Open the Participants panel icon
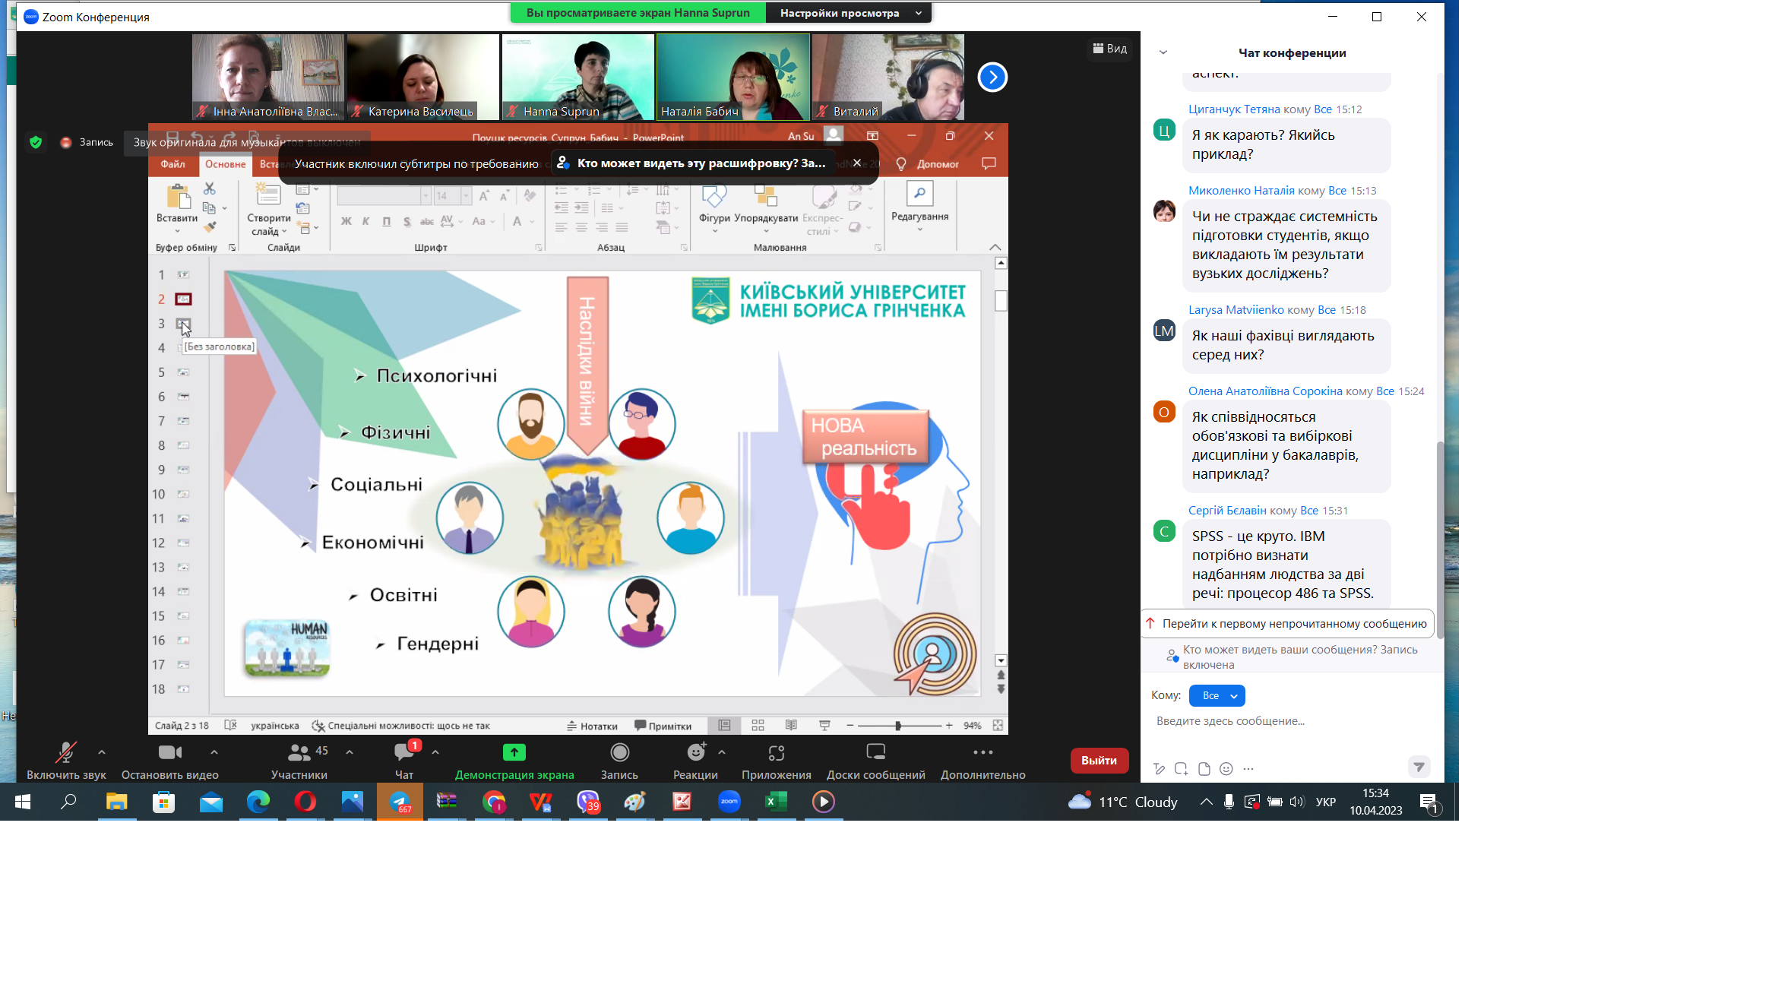 [299, 752]
